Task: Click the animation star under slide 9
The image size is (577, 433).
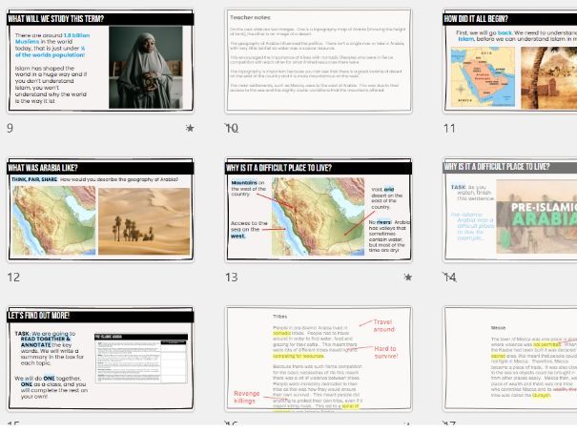Action: 190,128
